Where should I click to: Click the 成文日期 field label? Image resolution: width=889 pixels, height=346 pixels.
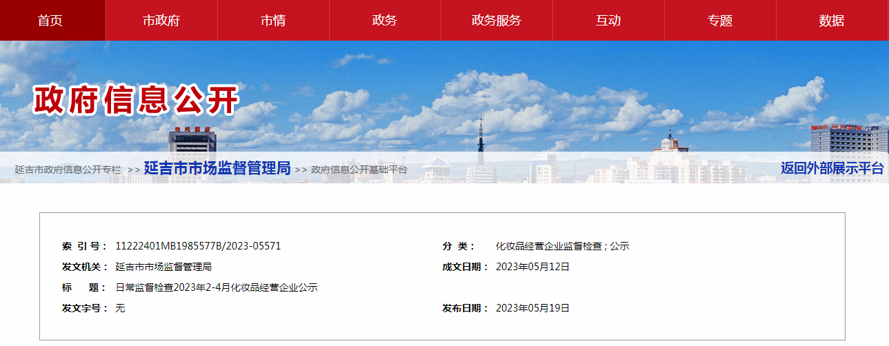click(466, 267)
